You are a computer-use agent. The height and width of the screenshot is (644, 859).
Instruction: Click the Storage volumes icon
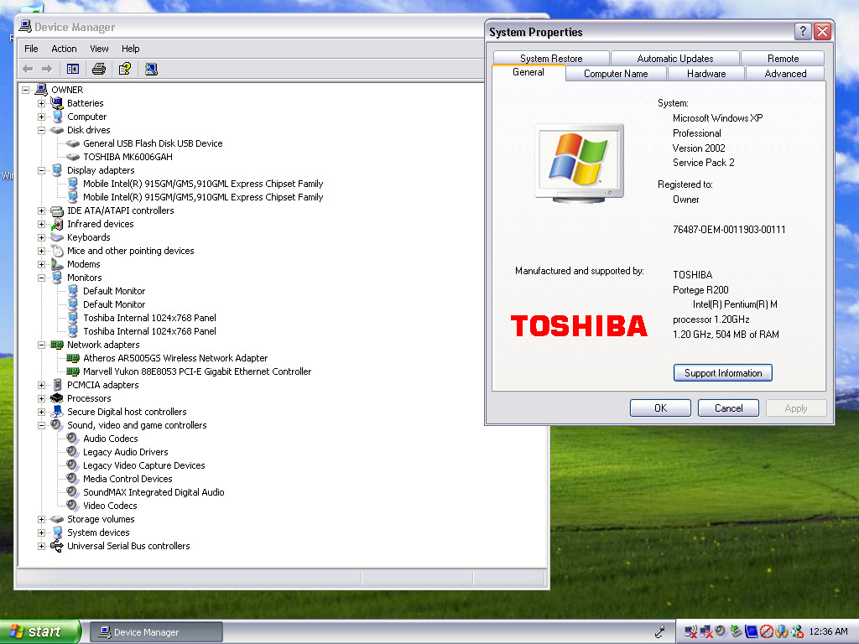[x=57, y=519]
